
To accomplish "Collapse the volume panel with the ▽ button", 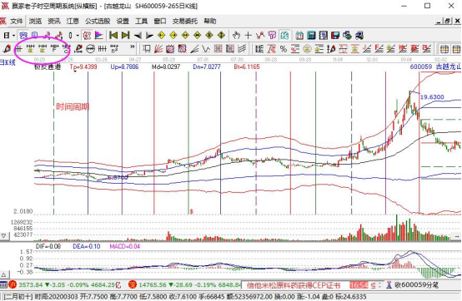I will [x=4, y=236].
